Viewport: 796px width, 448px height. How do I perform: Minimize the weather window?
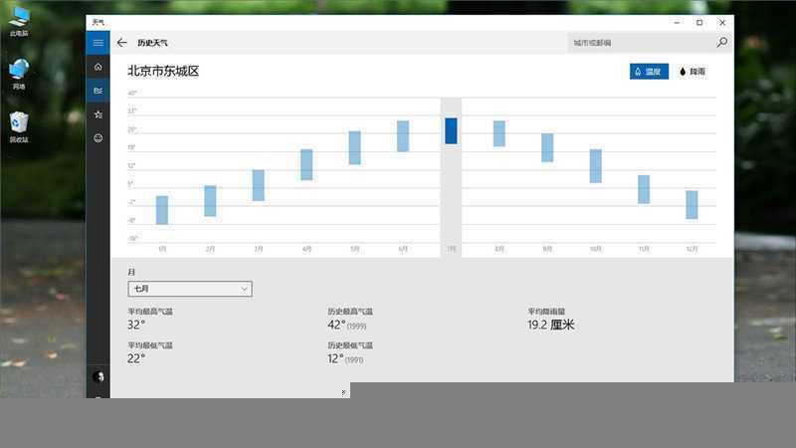pos(677,22)
